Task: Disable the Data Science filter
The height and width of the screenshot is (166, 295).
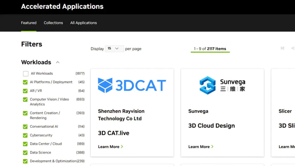Action: tap(25, 152)
